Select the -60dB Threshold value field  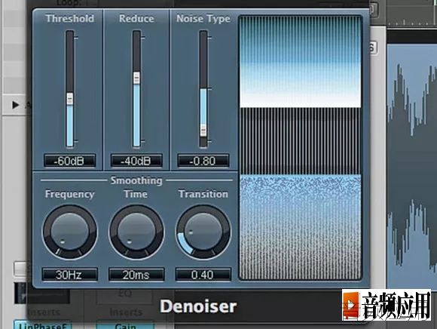pos(69,161)
